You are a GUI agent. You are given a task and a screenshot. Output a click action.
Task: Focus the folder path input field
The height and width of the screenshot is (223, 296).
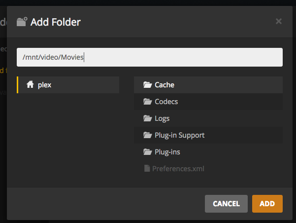[x=149, y=57]
